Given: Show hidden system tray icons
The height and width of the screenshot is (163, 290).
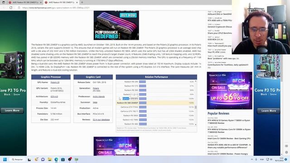Looking at the screenshot, I should pos(252,159).
